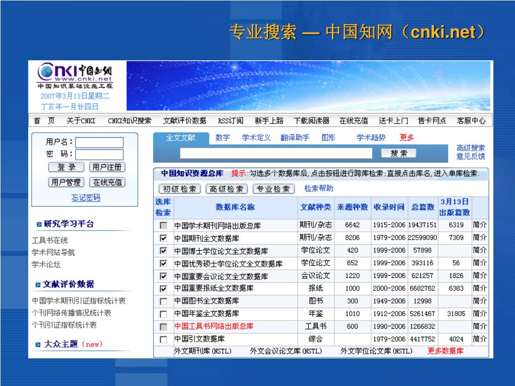Open 学术论坛 in the sidebar

[x=46, y=264]
